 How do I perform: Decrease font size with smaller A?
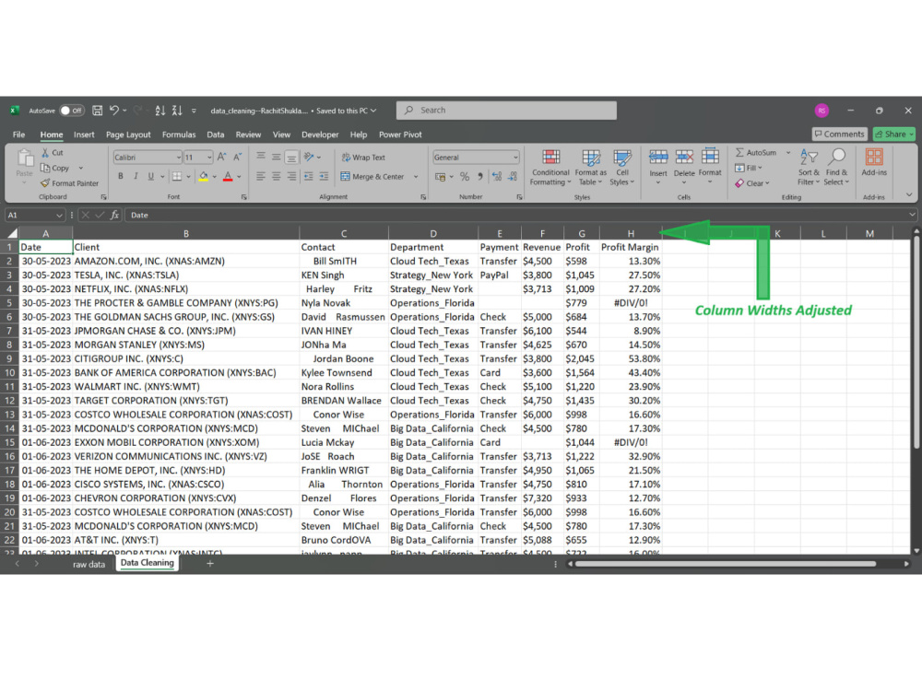(x=238, y=157)
